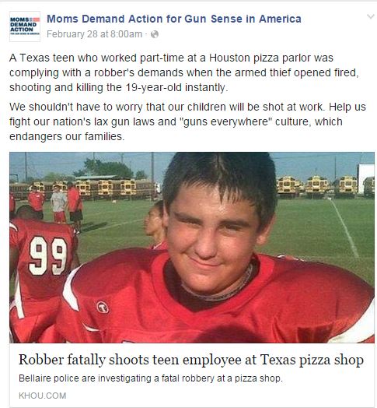
Task: Click the players standing near the buses
Action: (x=55, y=204)
